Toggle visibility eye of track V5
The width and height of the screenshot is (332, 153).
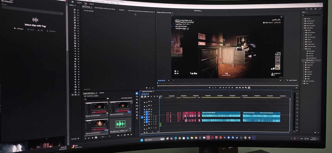click(x=151, y=102)
